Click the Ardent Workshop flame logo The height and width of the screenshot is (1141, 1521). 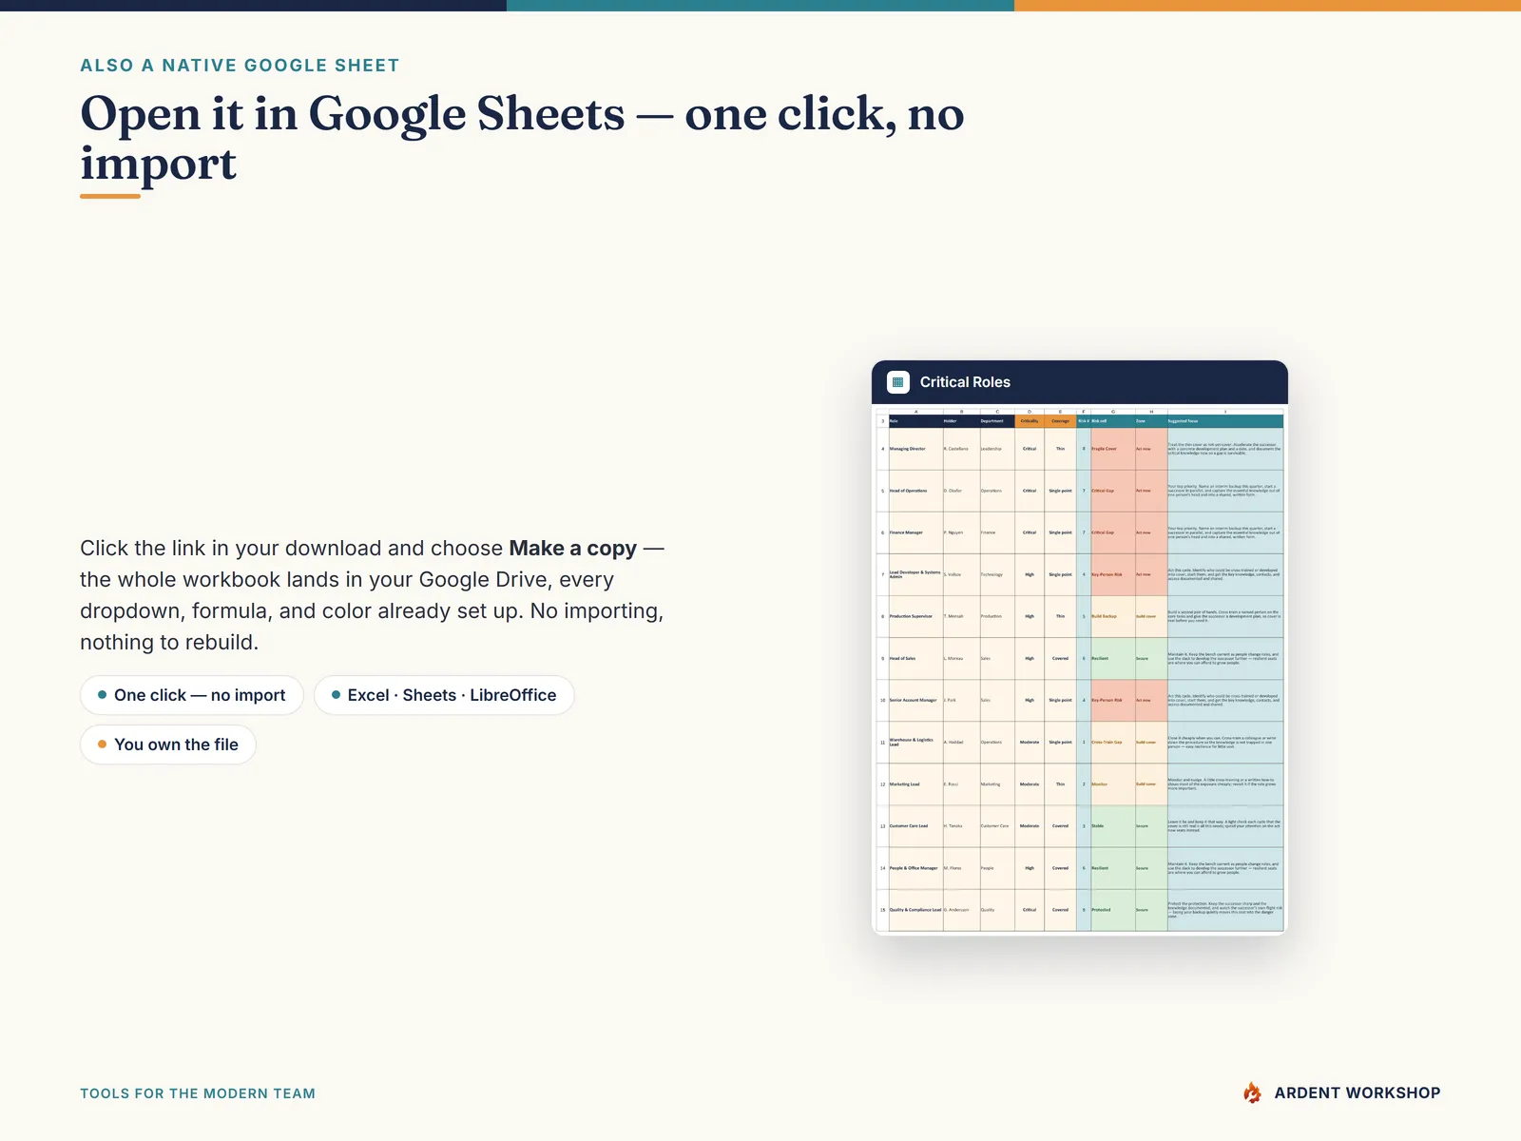tap(1253, 1093)
